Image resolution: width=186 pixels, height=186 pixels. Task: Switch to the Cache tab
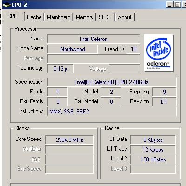tap(34, 17)
